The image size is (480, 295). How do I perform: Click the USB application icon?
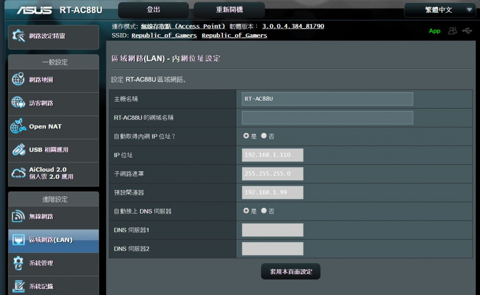[19, 149]
